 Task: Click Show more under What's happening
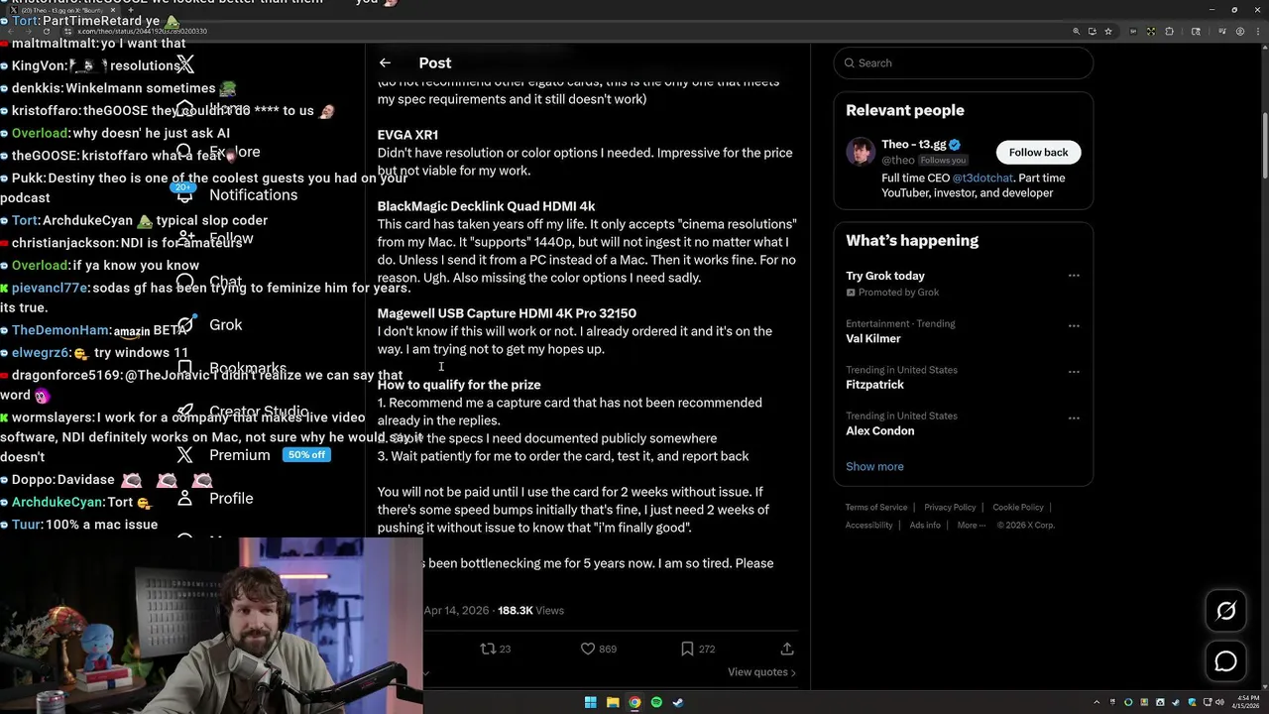(x=874, y=466)
